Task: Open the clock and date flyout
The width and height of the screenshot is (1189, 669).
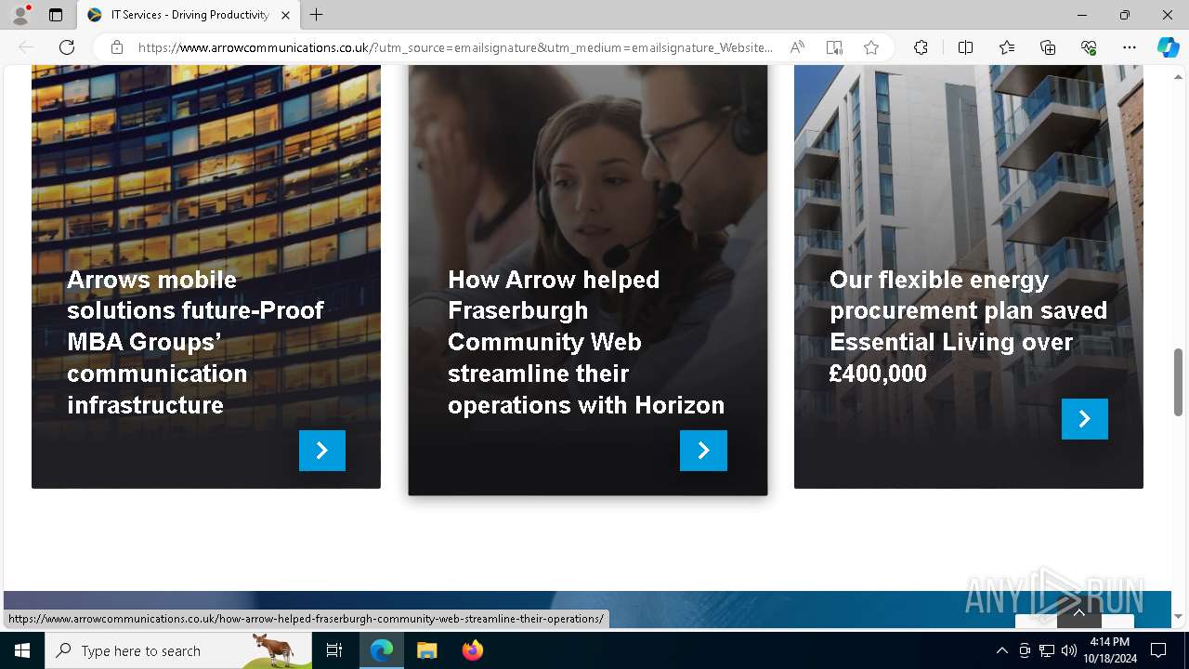Action: pos(1109,650)
